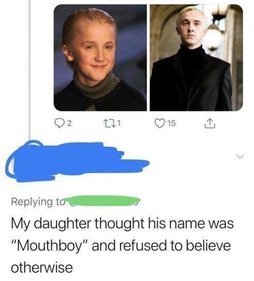Open the share icon under the photos

pos(210,123)
